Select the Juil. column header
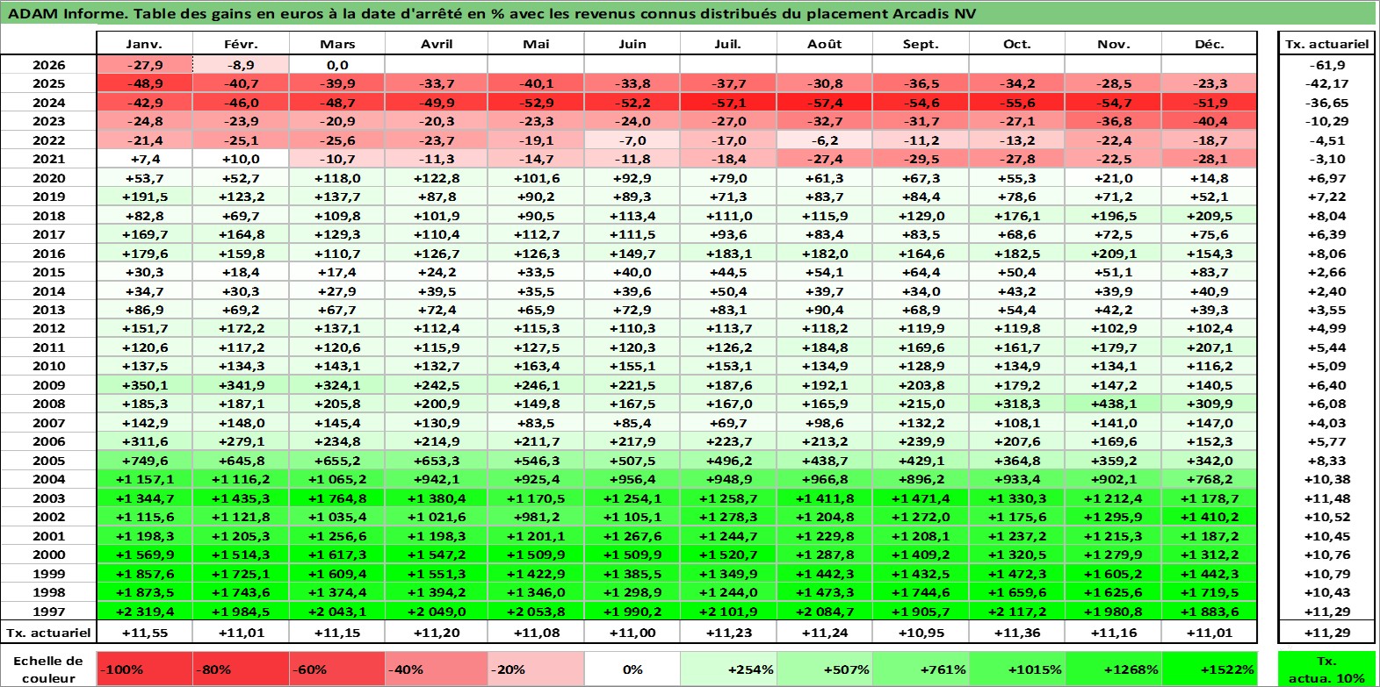This screenshot has height=687, width=1380. tap(728, 44)
